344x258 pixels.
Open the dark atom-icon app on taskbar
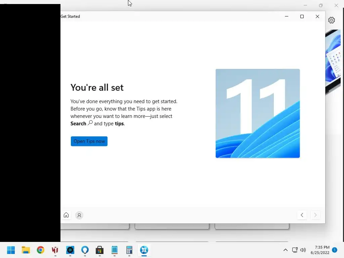pos(70,250)
